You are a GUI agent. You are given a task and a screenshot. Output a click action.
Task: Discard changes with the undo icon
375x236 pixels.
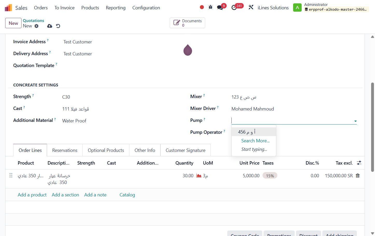pos(58,26)
